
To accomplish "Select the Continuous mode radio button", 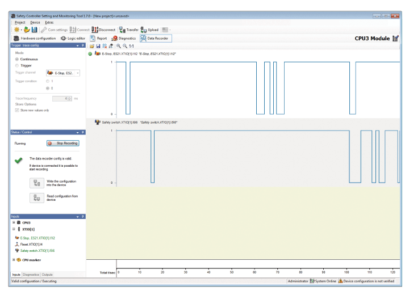I will coord(18,58).
